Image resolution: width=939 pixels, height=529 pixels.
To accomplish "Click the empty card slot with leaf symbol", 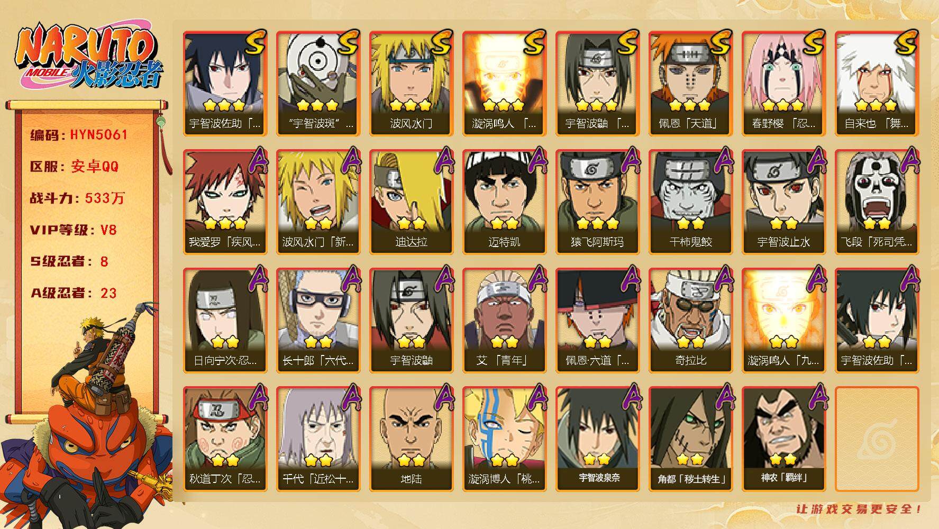I will point(877,439).
